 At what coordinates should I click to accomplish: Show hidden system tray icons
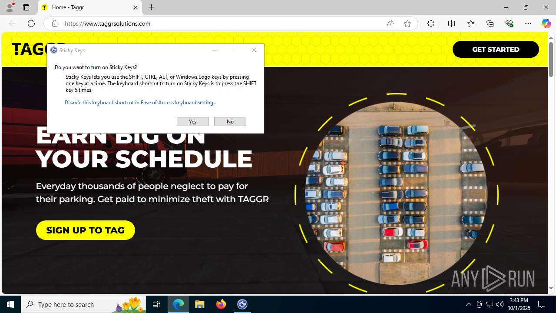pyautogui.click(x=468, y=304)
